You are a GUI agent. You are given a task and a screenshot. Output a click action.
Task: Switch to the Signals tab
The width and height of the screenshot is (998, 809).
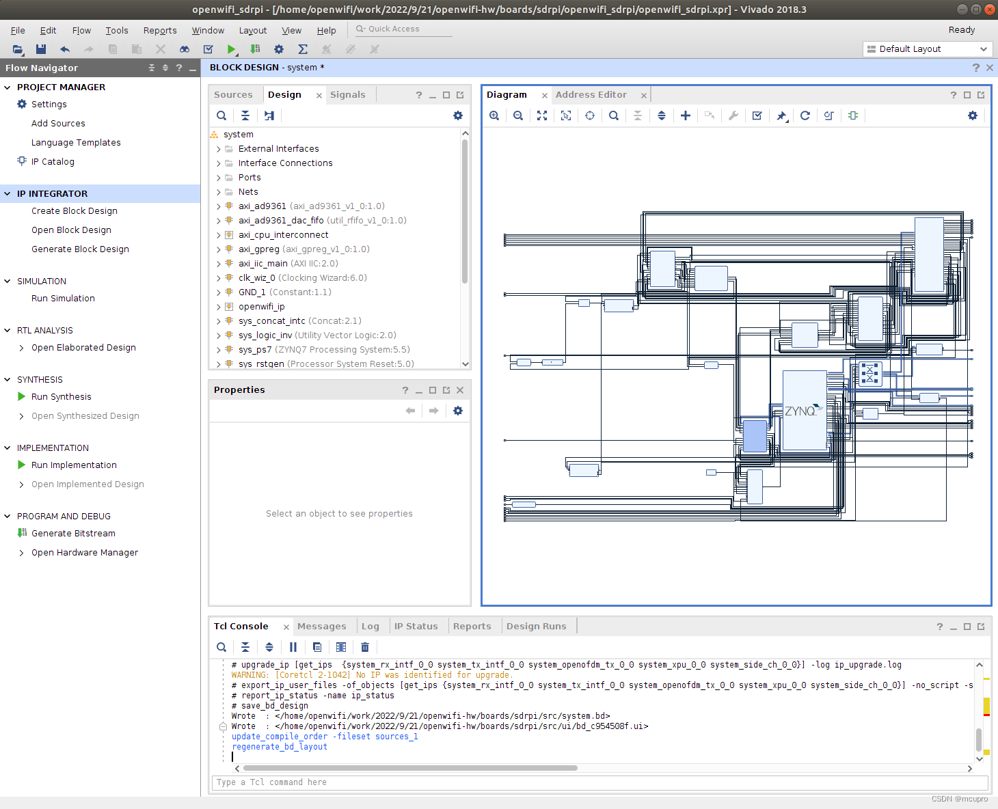(348, 95)
